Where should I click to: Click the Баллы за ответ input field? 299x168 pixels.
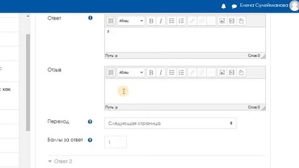115,142
